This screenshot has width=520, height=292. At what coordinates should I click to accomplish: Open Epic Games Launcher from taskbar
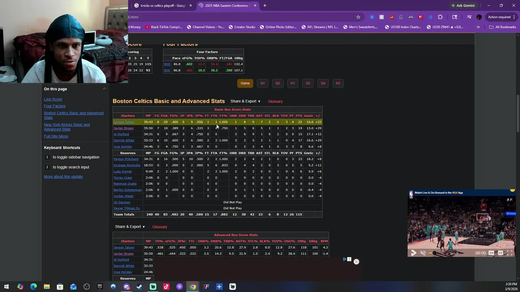pyautogui.click(x=100, y=287)
